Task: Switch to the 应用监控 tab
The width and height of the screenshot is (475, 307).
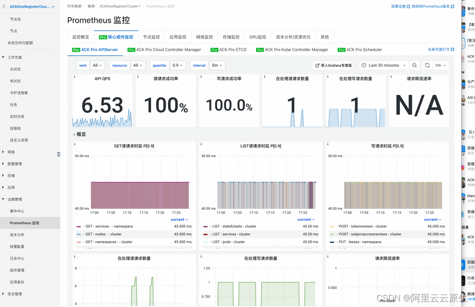Action: click(x=178, y=37)
